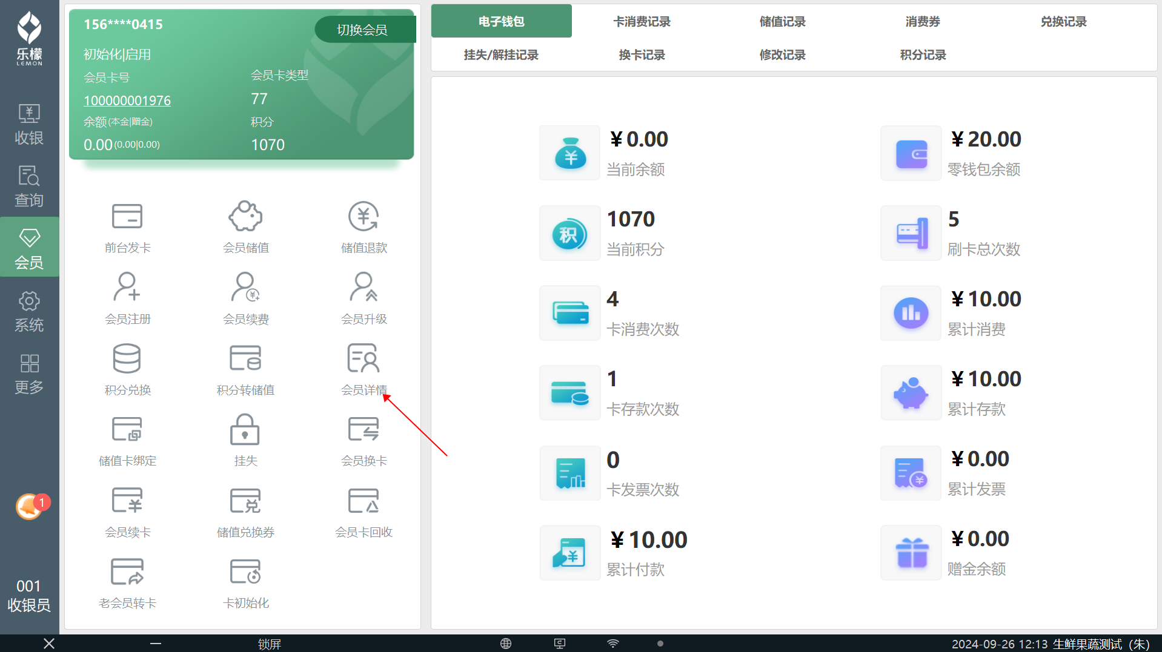Click member card number 100000001976 link
1162x652 pixels.
[127, 100]
